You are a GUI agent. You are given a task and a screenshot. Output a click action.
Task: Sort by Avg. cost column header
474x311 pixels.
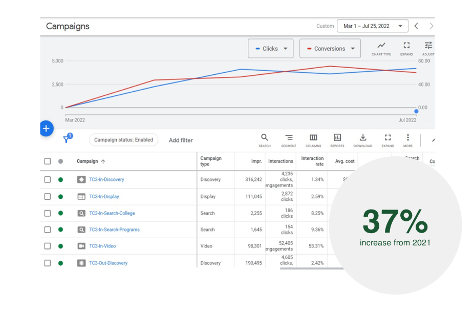click(x=344, y=161)
